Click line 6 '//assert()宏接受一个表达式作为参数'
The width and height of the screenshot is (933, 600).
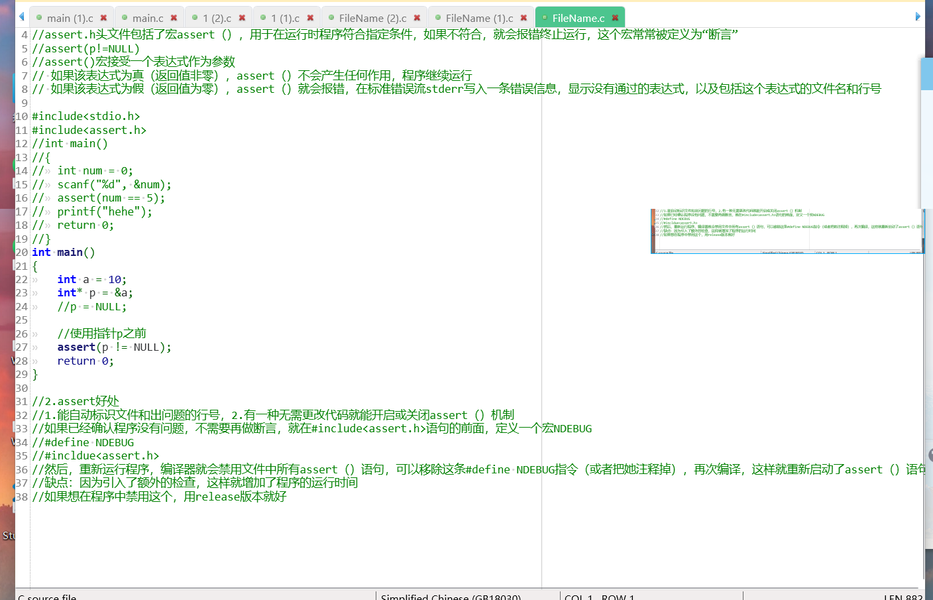pyautogui.click(x=133, y=62)
